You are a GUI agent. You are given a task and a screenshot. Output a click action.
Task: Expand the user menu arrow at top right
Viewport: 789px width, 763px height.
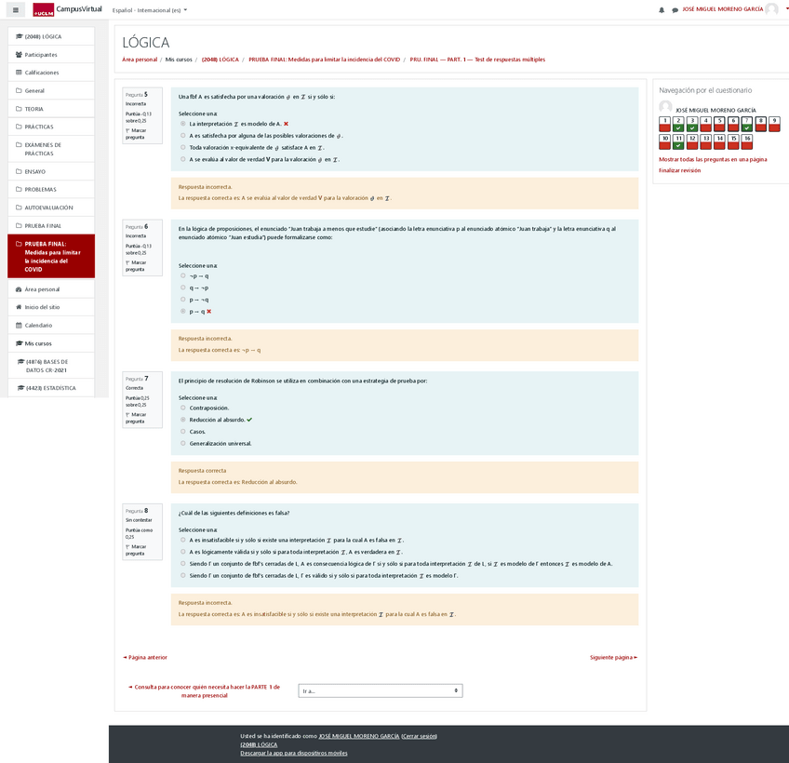[x=783, y=9]
